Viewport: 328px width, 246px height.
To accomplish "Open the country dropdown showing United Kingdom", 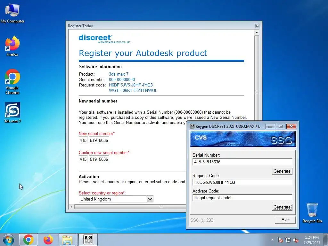I will [x=116, y=199].
